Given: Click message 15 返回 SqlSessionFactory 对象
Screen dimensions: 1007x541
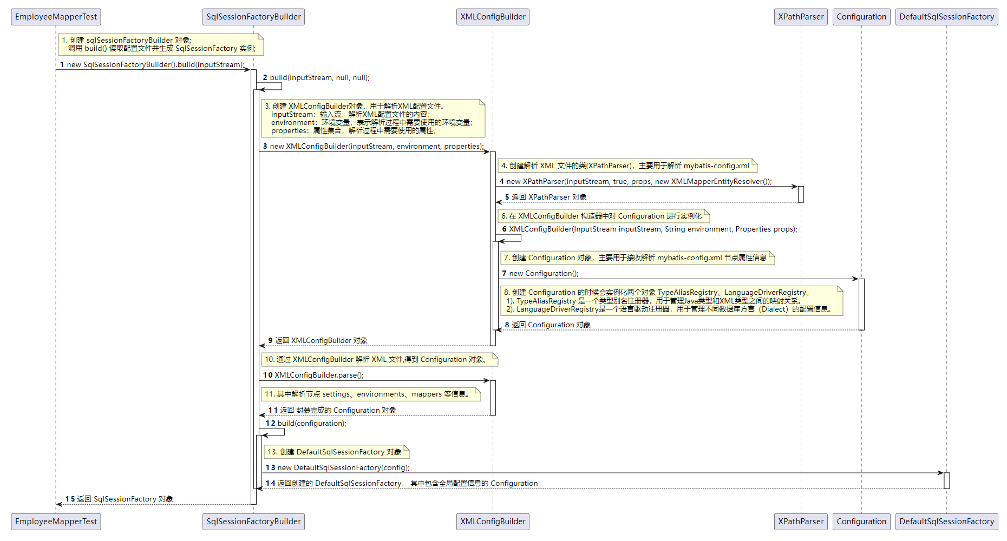Looking at the screenshot, I should click(x=119, y=499).
